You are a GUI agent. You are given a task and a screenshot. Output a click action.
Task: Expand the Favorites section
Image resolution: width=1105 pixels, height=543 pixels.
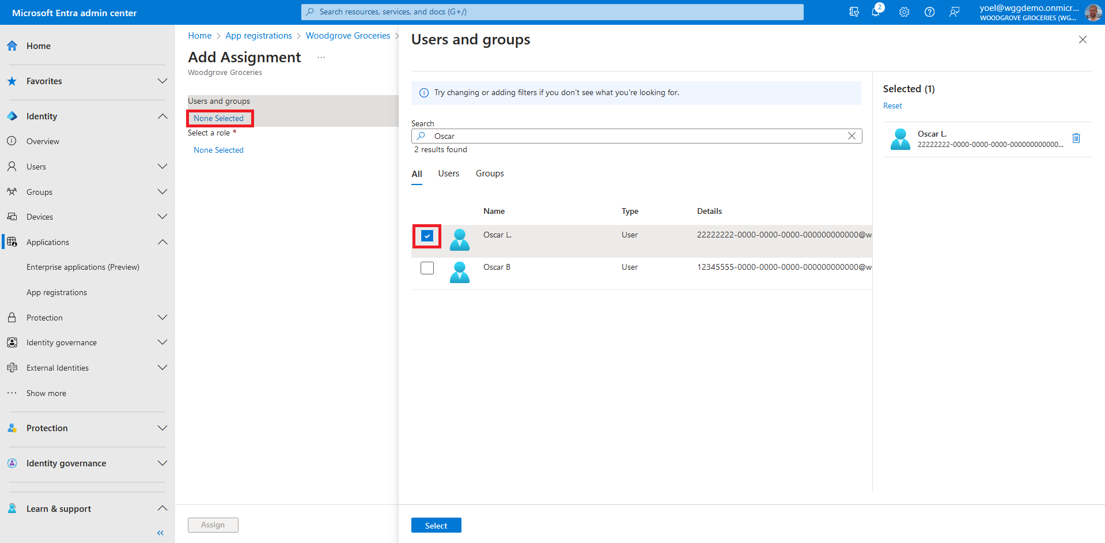[162, 81]
